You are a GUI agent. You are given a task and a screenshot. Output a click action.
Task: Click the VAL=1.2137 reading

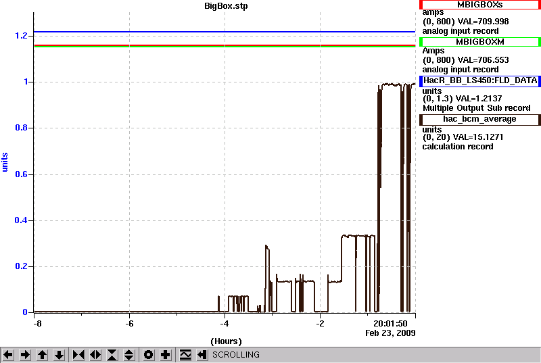click(x=479, y=99)
